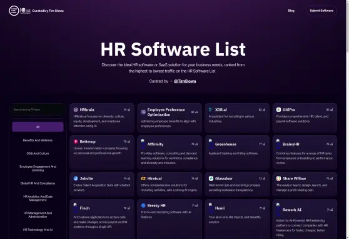This screenshot has height=239, width=349.
Task: Open the Breezy HR card title
Action: click(x=156, y=205)
